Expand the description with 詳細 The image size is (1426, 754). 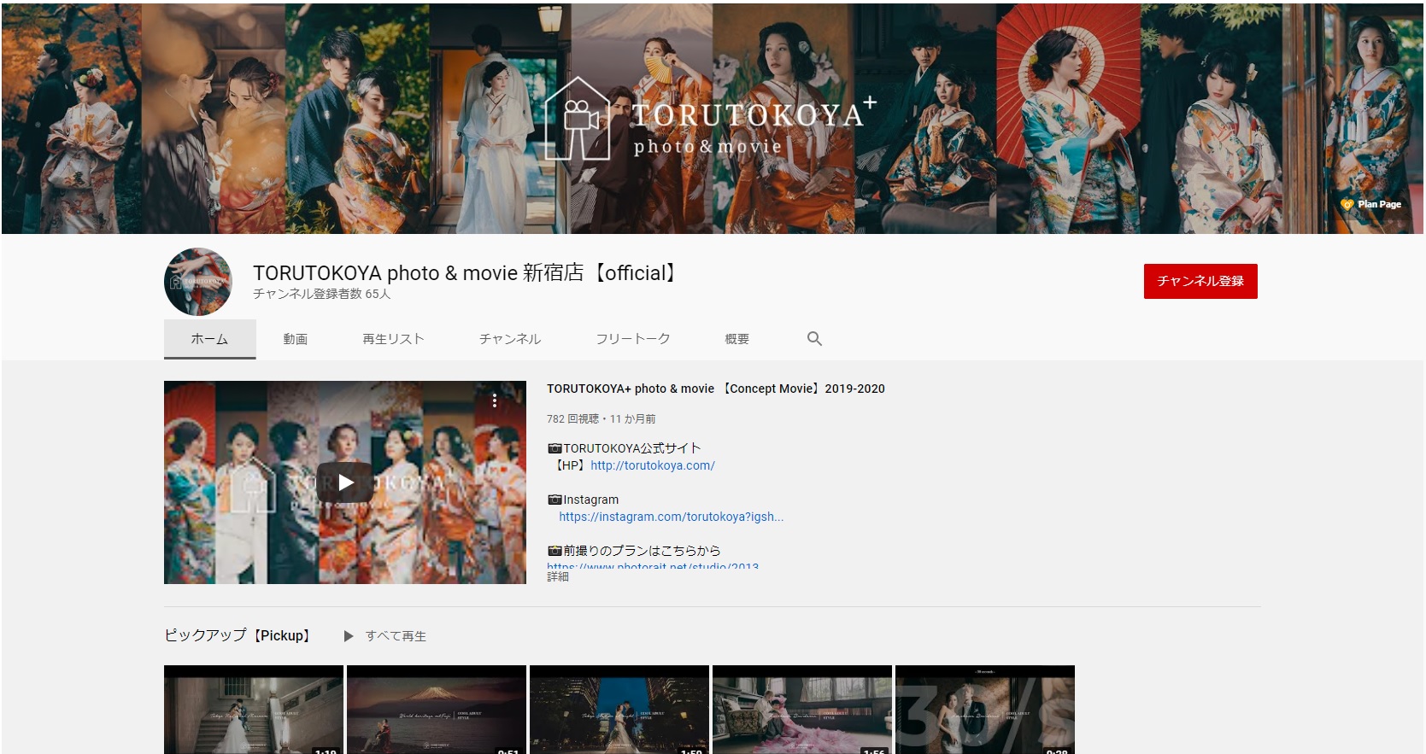click(x=558, y=577)
